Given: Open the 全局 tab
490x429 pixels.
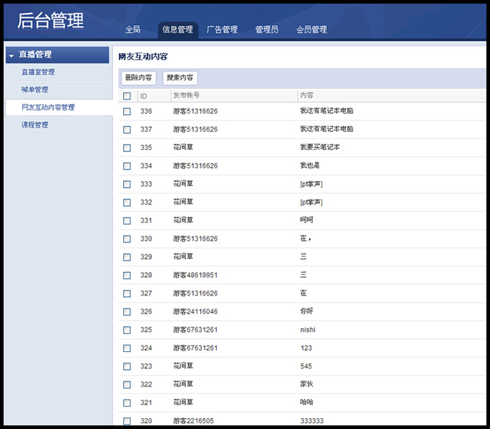Looking at the screenshot, I should 133,30.
